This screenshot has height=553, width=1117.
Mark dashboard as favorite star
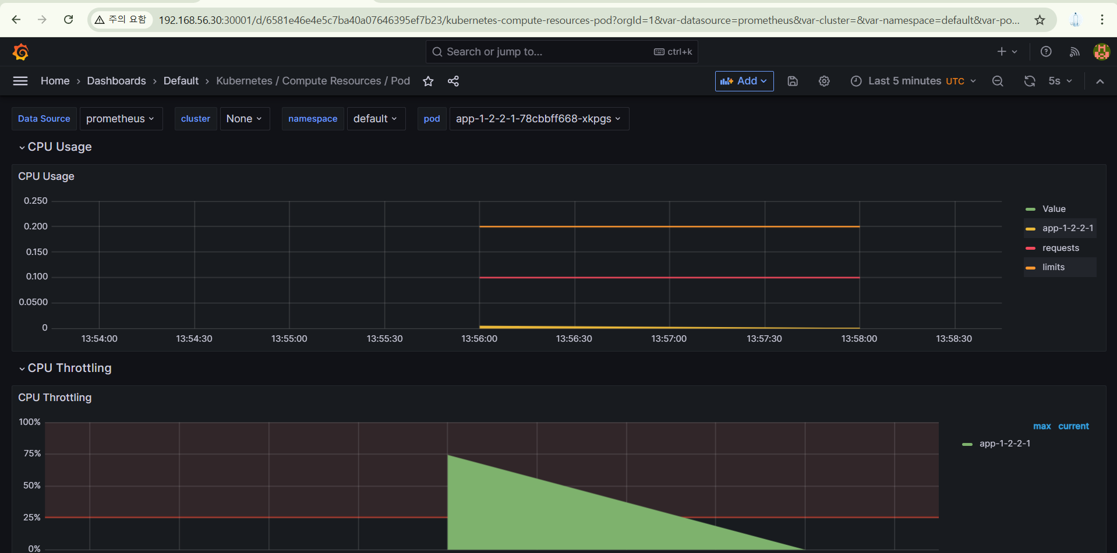(428, 81)
